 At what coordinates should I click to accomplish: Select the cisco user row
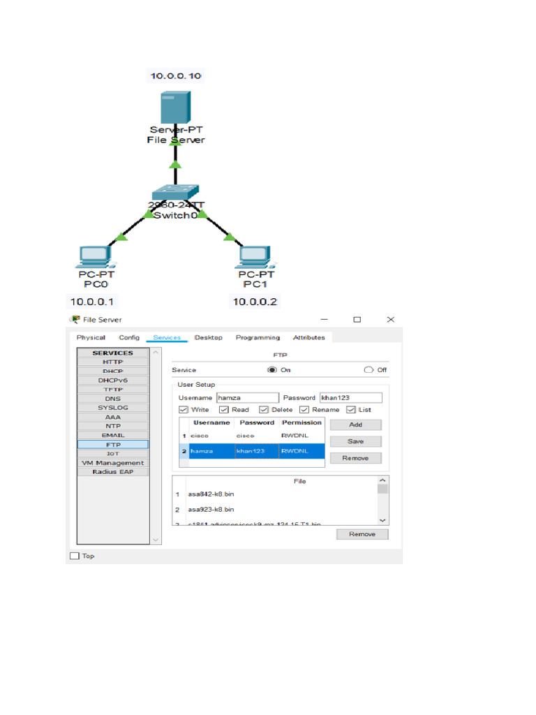coord(252,436)
